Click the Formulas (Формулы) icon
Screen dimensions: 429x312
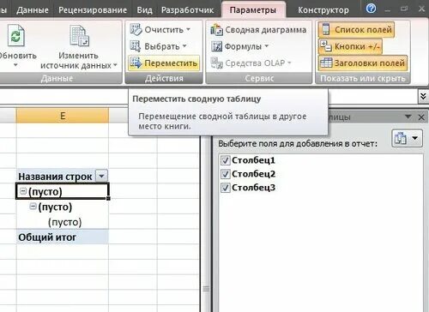(x=216, y=46)
